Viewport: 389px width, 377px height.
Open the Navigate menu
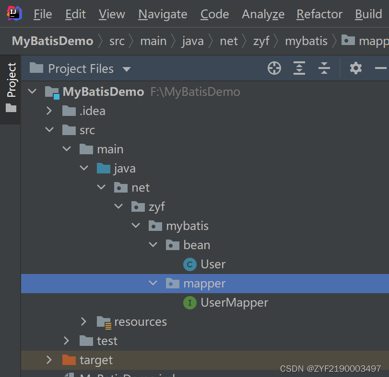click(163, 14)
